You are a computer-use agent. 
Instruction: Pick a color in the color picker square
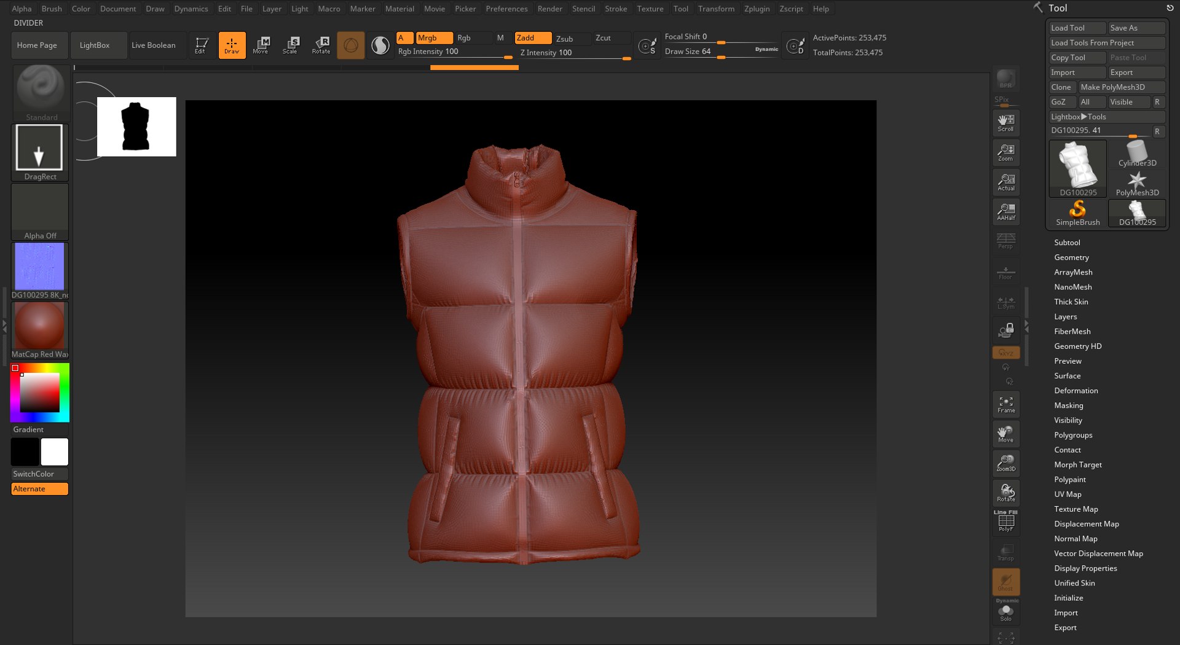(x=40, y=392)
